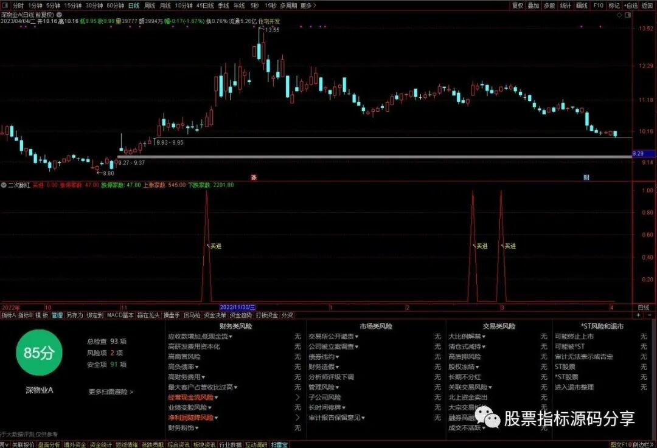The image size is (657, 448).
Task: Click the 标记 mark button
Action: click(x=614, y=5)
